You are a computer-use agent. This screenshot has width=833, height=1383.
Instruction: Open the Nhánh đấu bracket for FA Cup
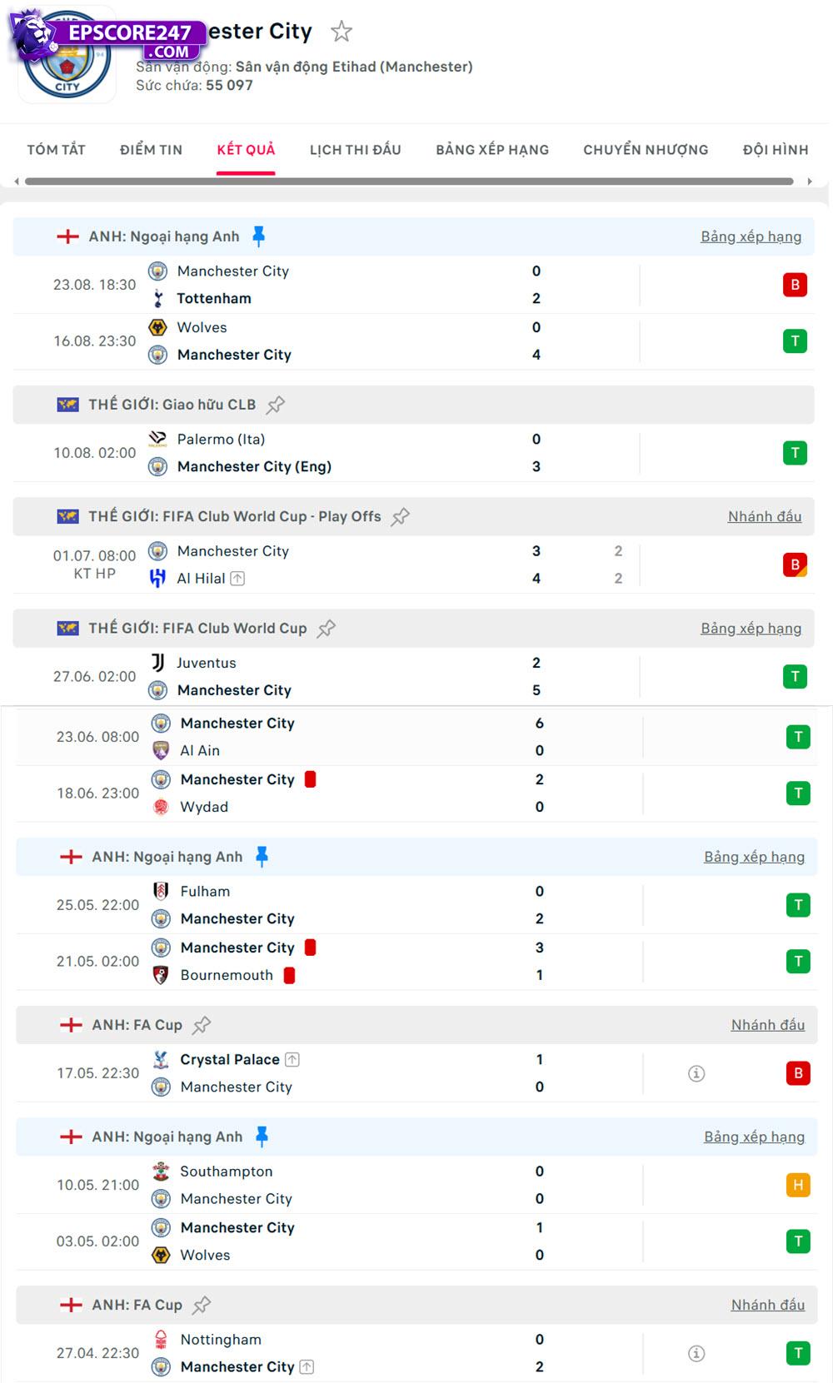[768, 1025]
